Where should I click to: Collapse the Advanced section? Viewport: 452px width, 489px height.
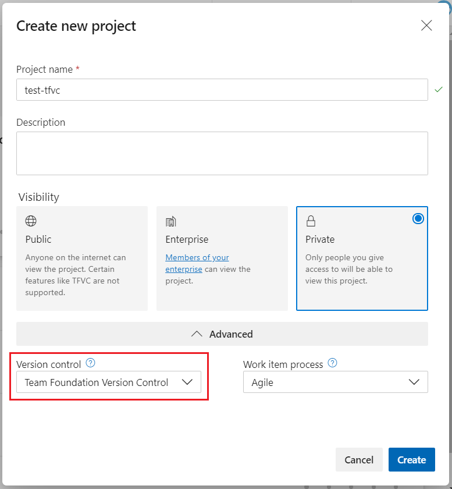[x=222, y=334]
